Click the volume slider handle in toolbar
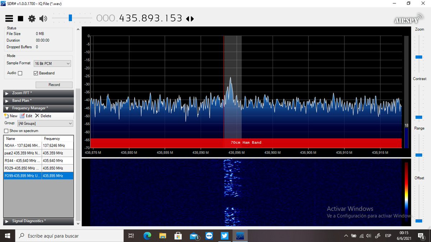431x242 pixels. (x=70, y=18)
